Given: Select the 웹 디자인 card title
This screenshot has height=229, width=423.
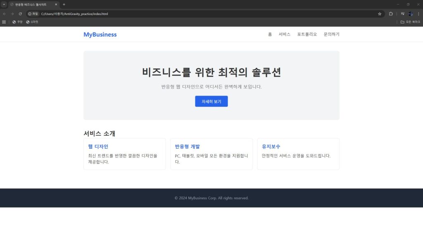Looking at the screenshot, I should (98, 146).
